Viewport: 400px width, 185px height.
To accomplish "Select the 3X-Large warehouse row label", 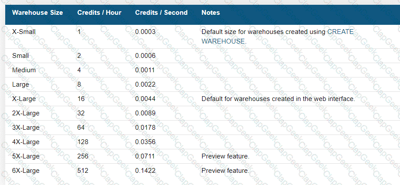I will click(26, 127).
